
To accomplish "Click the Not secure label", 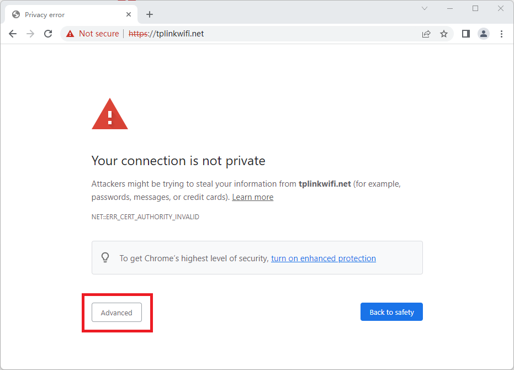I will click(99, 34).
